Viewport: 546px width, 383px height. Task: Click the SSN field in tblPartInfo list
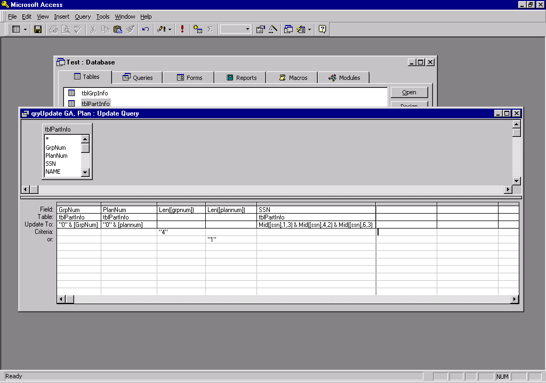click(x=51, y=164)
